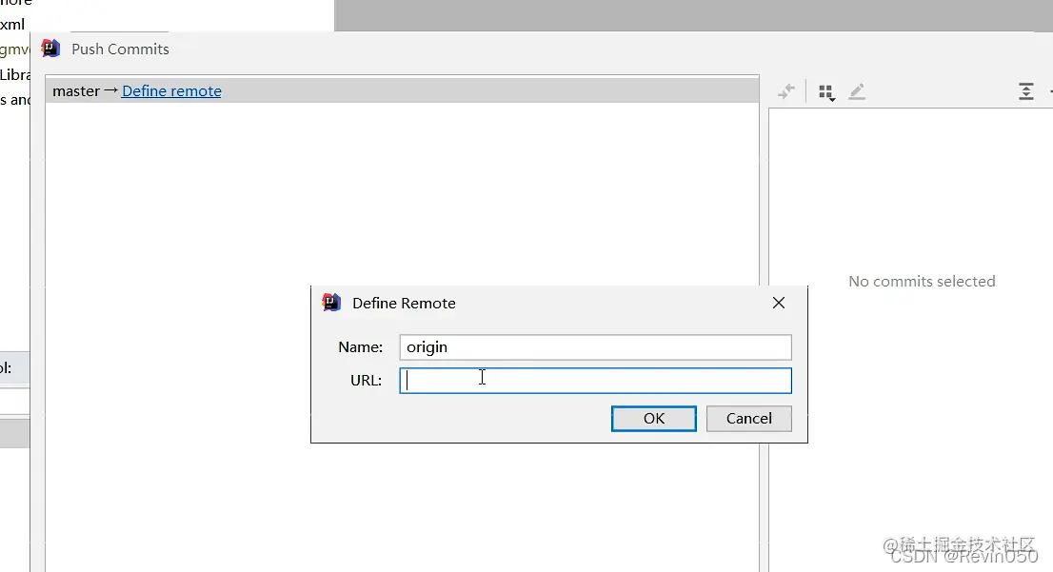The image size is (1053, 572).
Task: Select the master branch row
Action: [402, 90]
